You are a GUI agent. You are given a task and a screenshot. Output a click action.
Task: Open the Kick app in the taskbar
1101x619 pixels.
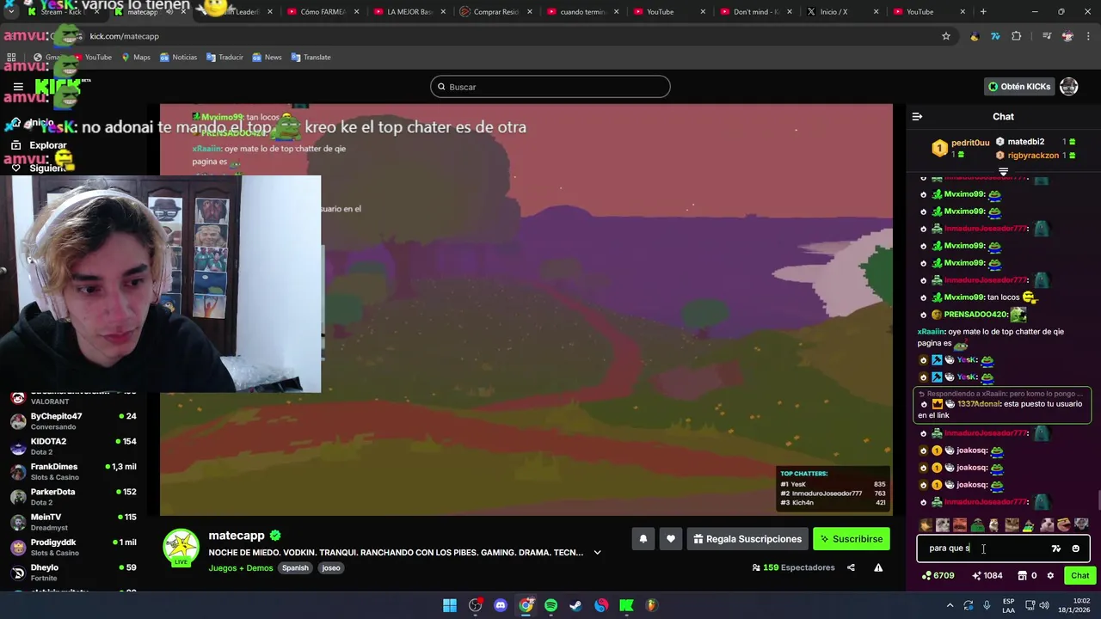(x=626, y=605)
